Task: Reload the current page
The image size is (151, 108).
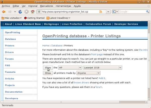Action: (20, 12)
